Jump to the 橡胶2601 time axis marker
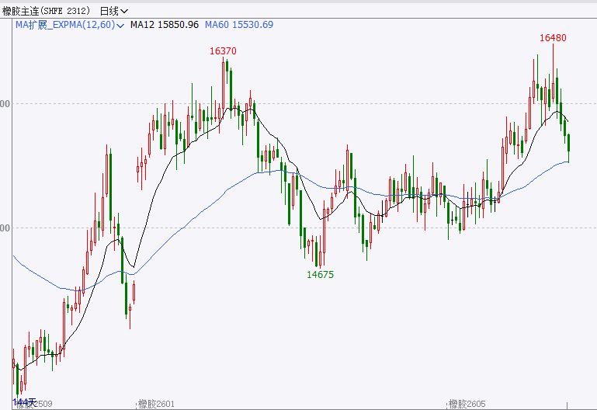Image resolution: width=597 pixels, height=410 pixels. [156, 404]
